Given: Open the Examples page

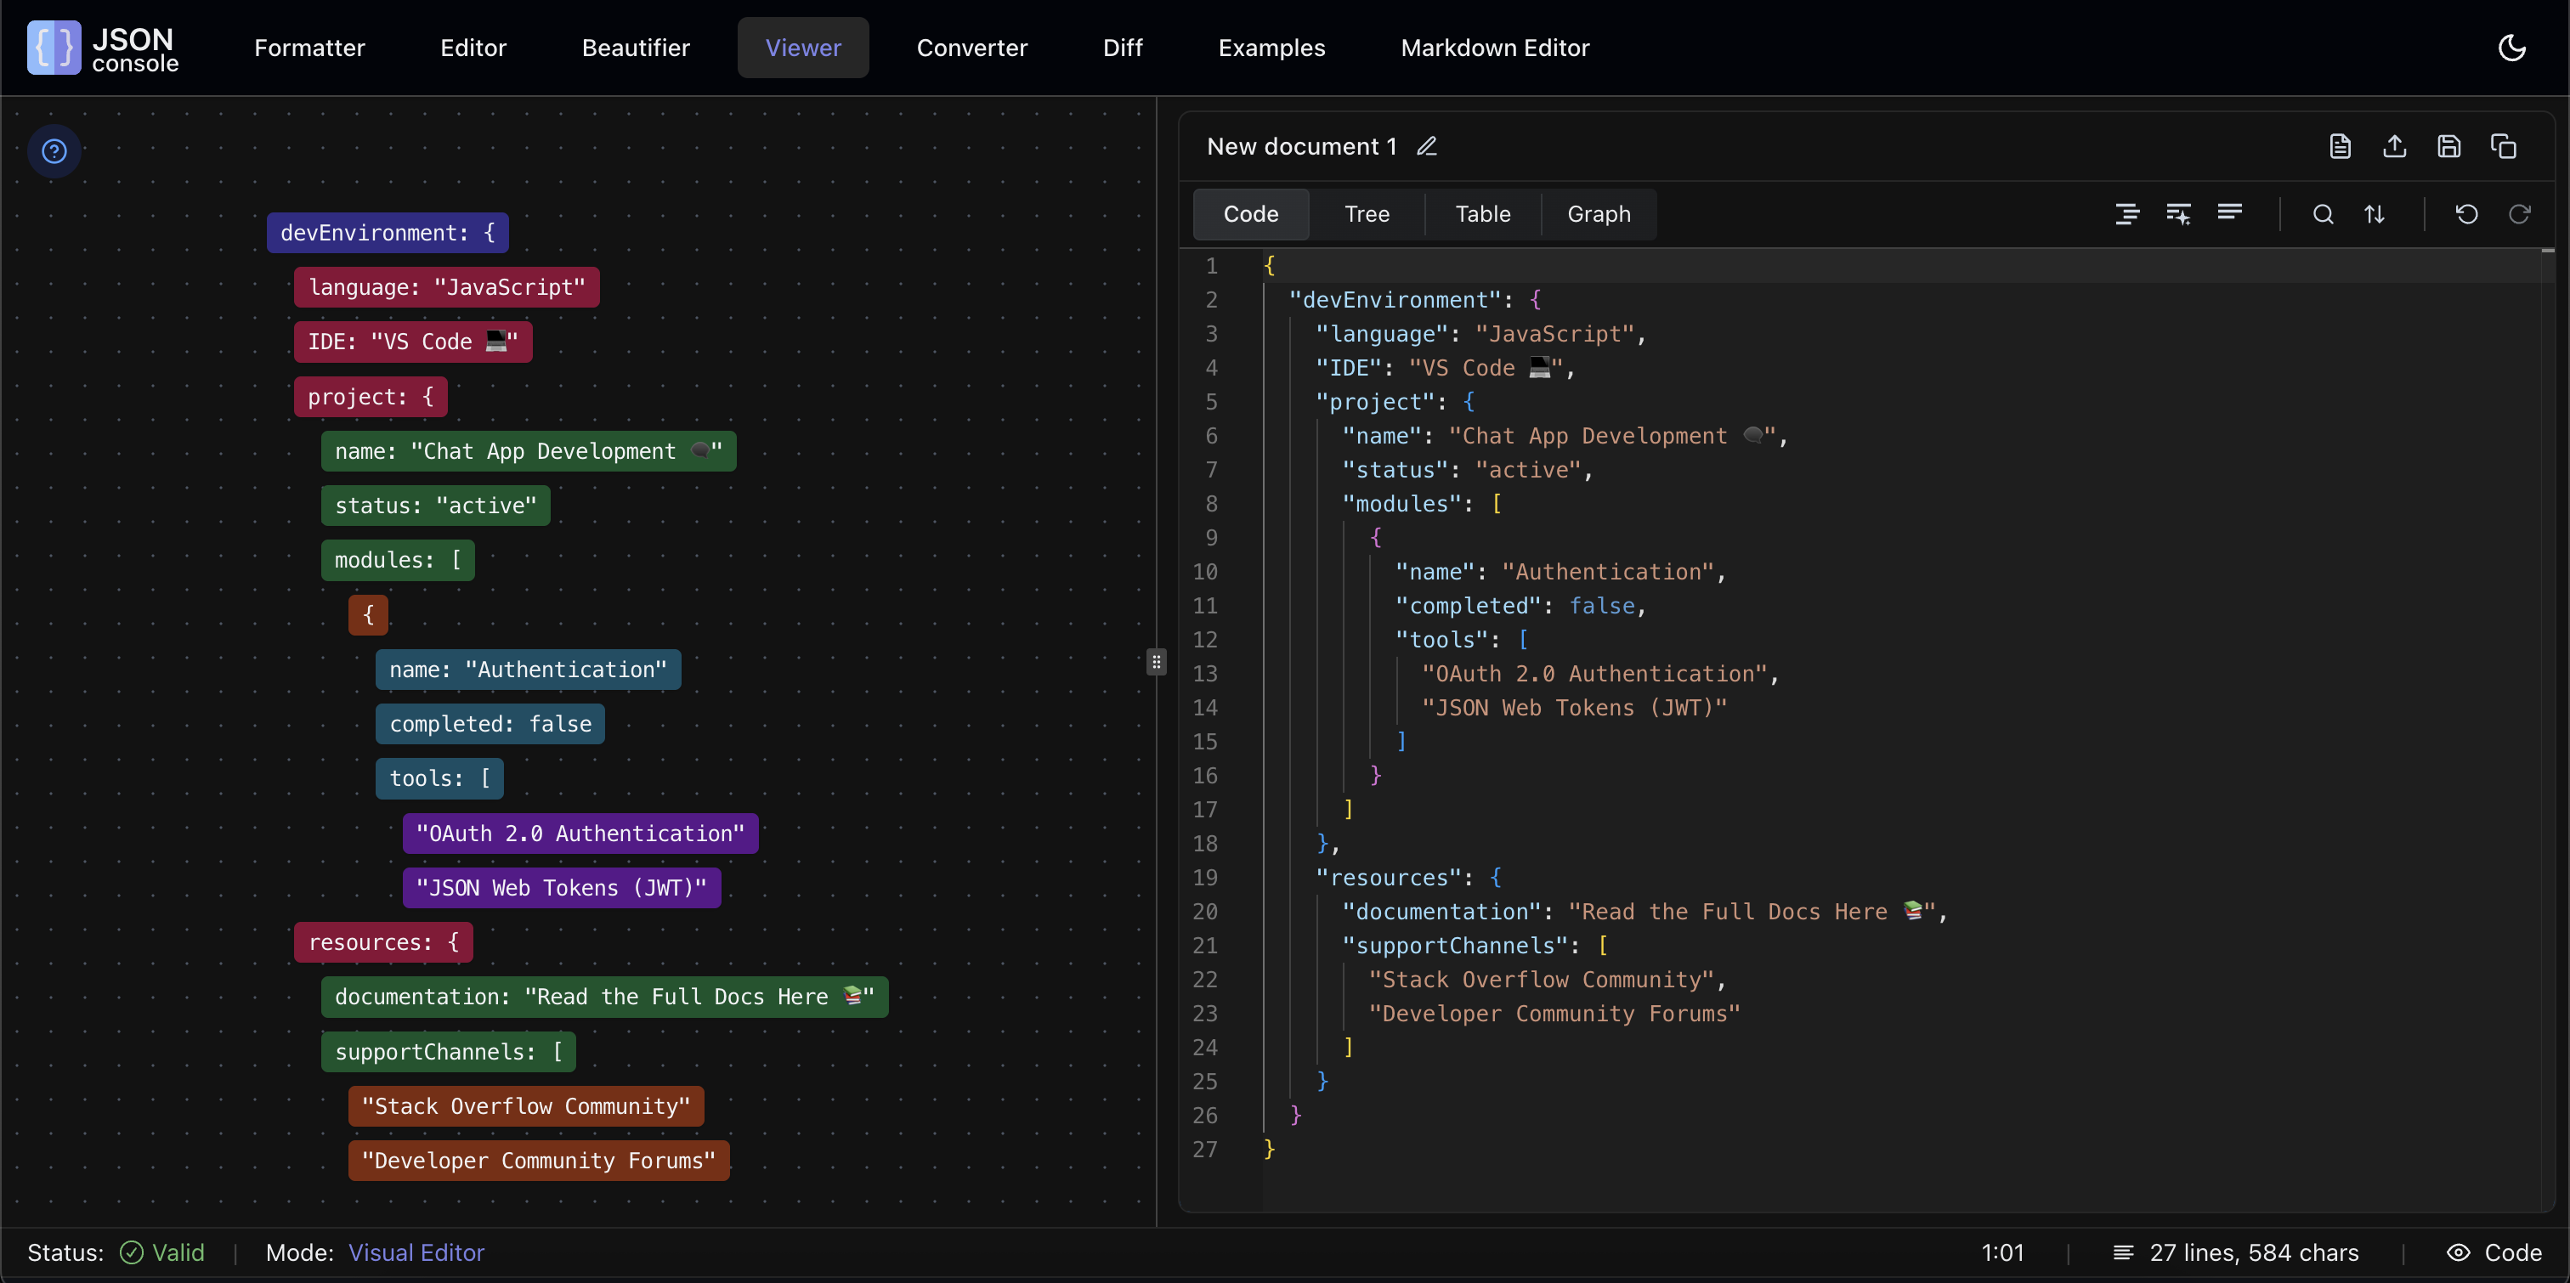Looking at the screenshot, I should [1271, 48].
